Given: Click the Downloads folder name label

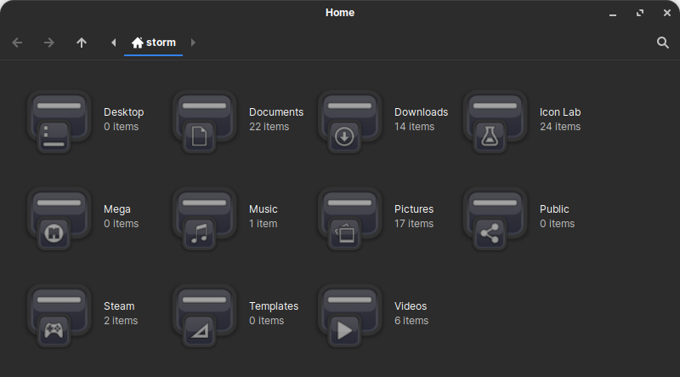Looking at the screenshot, I should click(421, 112).
